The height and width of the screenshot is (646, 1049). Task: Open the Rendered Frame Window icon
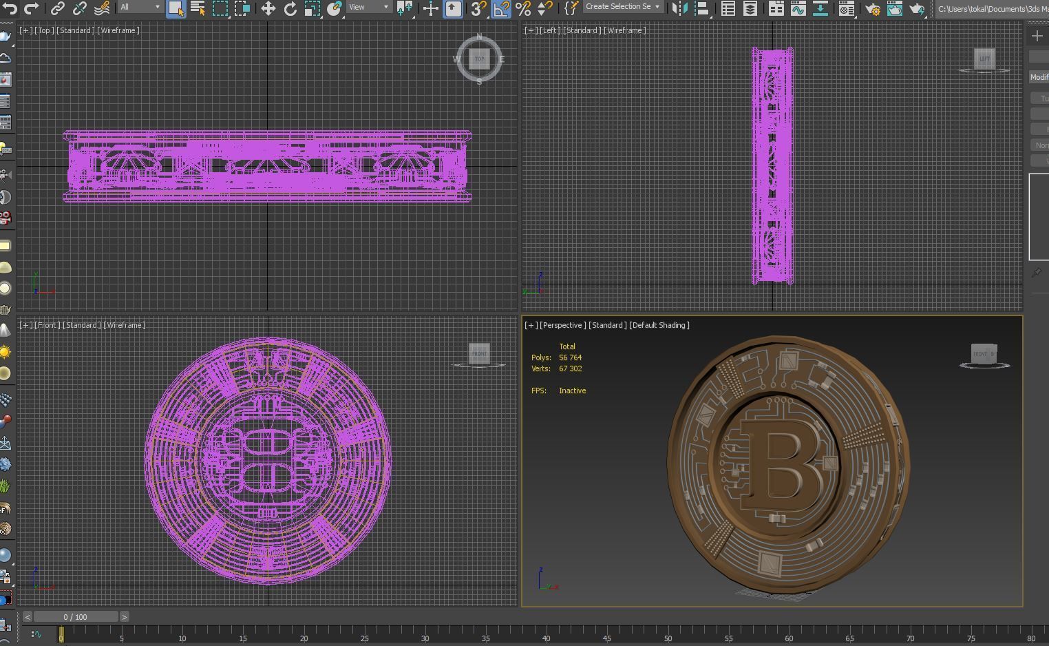[x=894, y=8]
